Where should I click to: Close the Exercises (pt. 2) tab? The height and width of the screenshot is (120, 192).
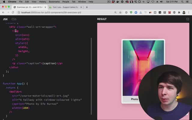[45, 7]
